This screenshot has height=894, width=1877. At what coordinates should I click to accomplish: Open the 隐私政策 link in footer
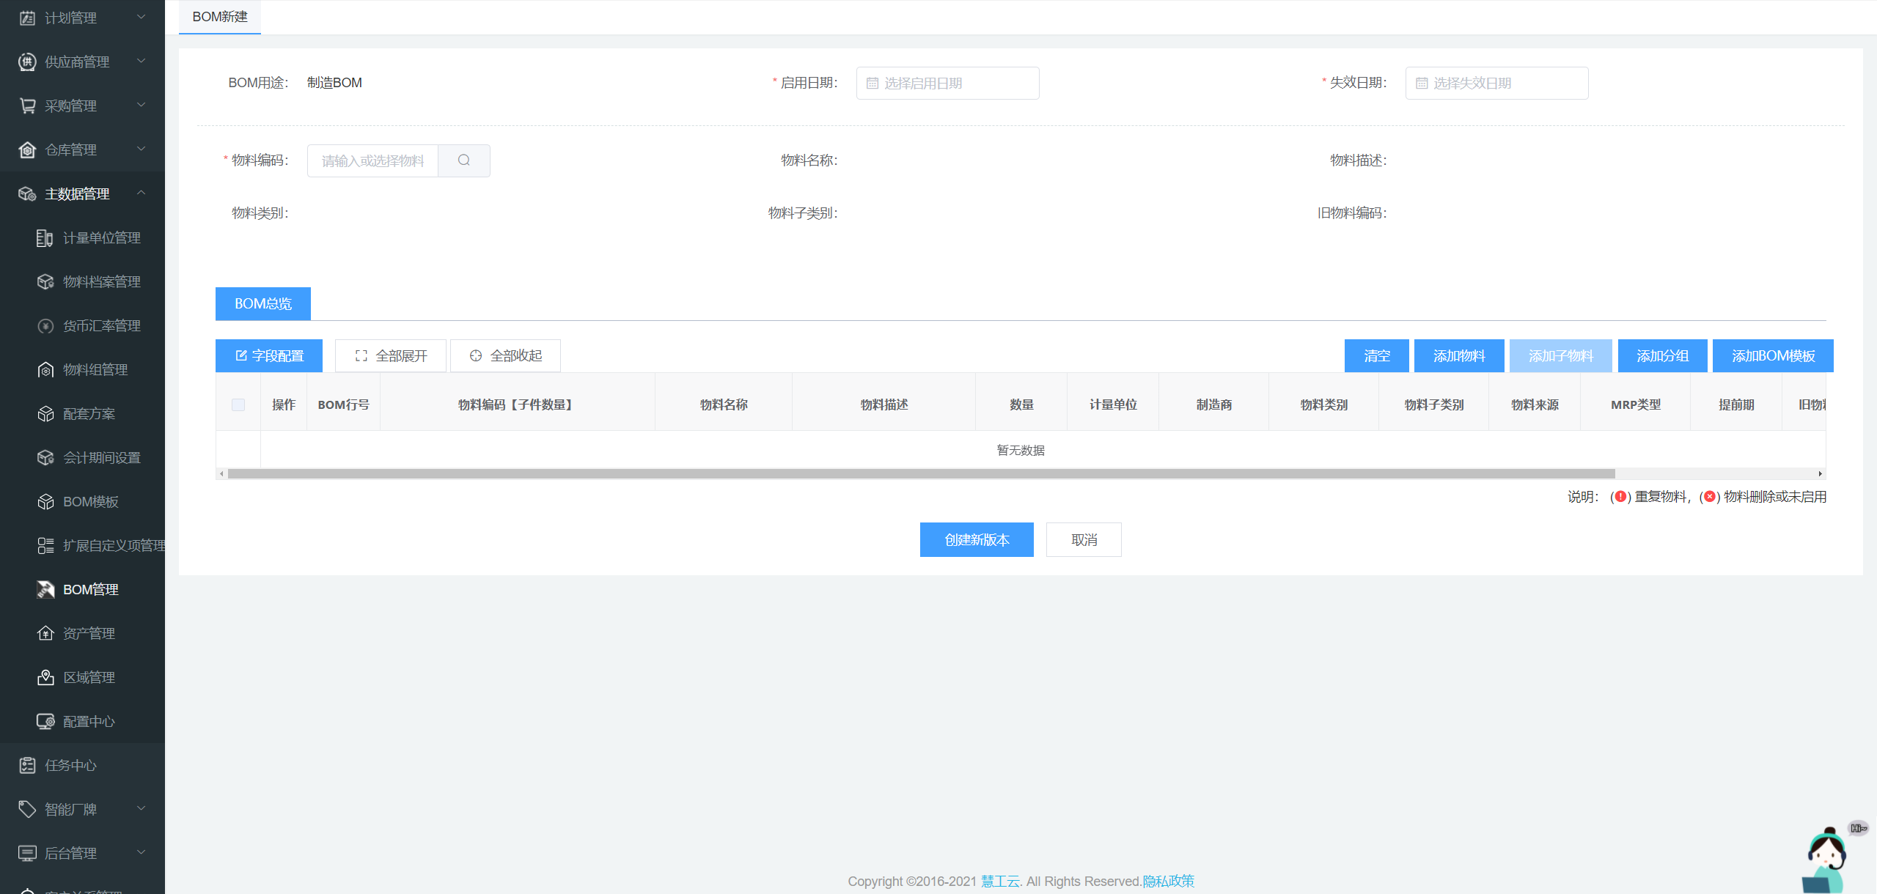1168,881
